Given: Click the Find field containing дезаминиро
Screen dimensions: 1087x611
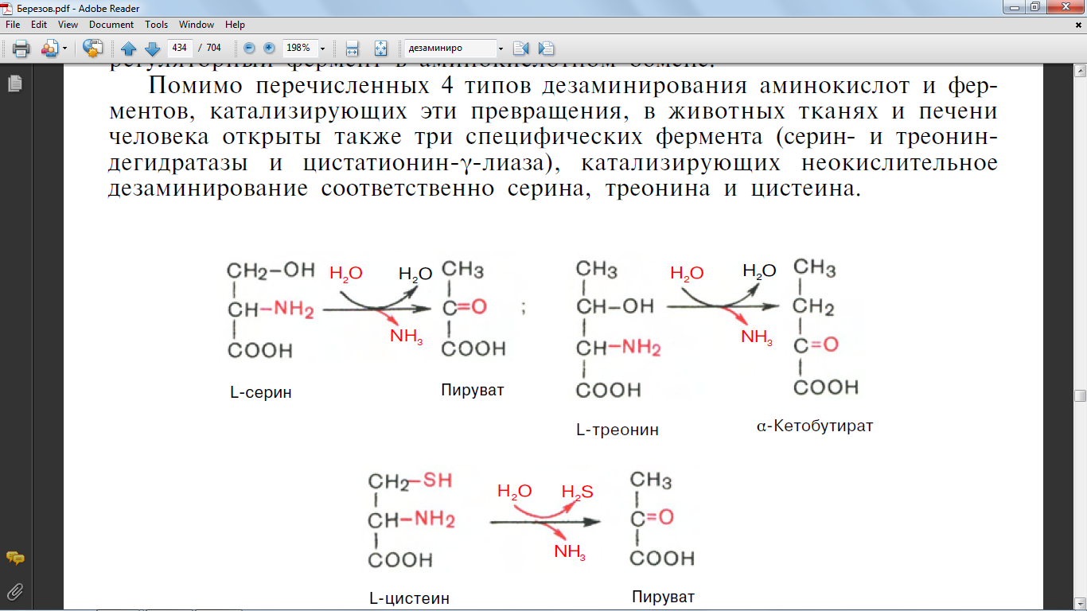Looking at the screenshot, I should point(450,48).
